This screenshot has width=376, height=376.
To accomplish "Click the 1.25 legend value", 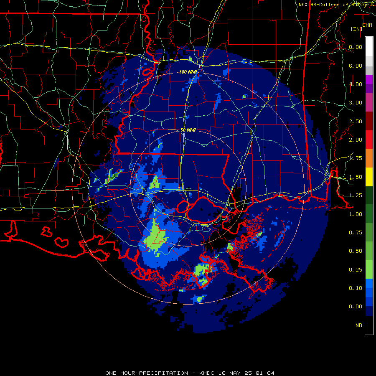I will click(x=356, y=196).
